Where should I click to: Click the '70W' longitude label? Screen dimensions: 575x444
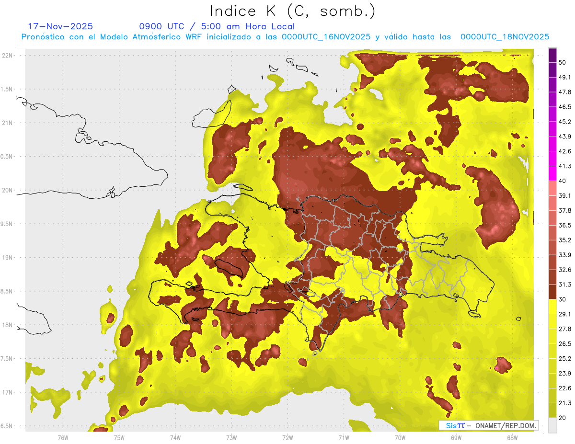[400, 438]
